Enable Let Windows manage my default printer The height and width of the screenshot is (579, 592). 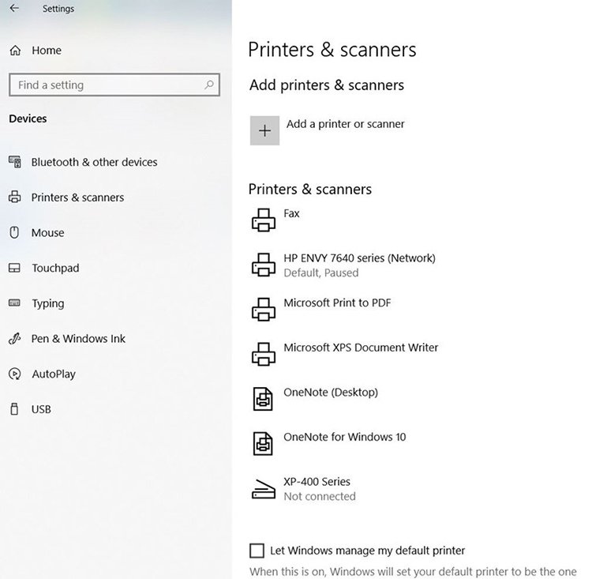257,551
